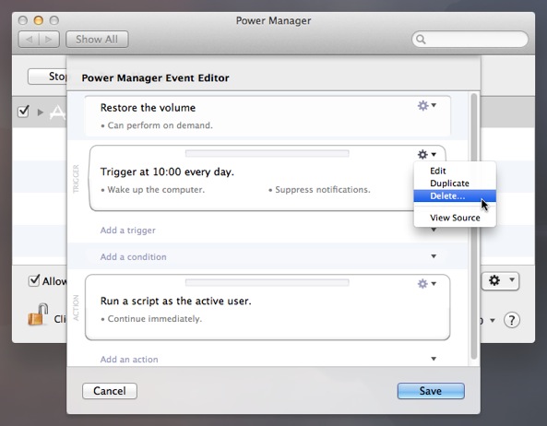Click 'Restore the volume' title

coord(148,108)
